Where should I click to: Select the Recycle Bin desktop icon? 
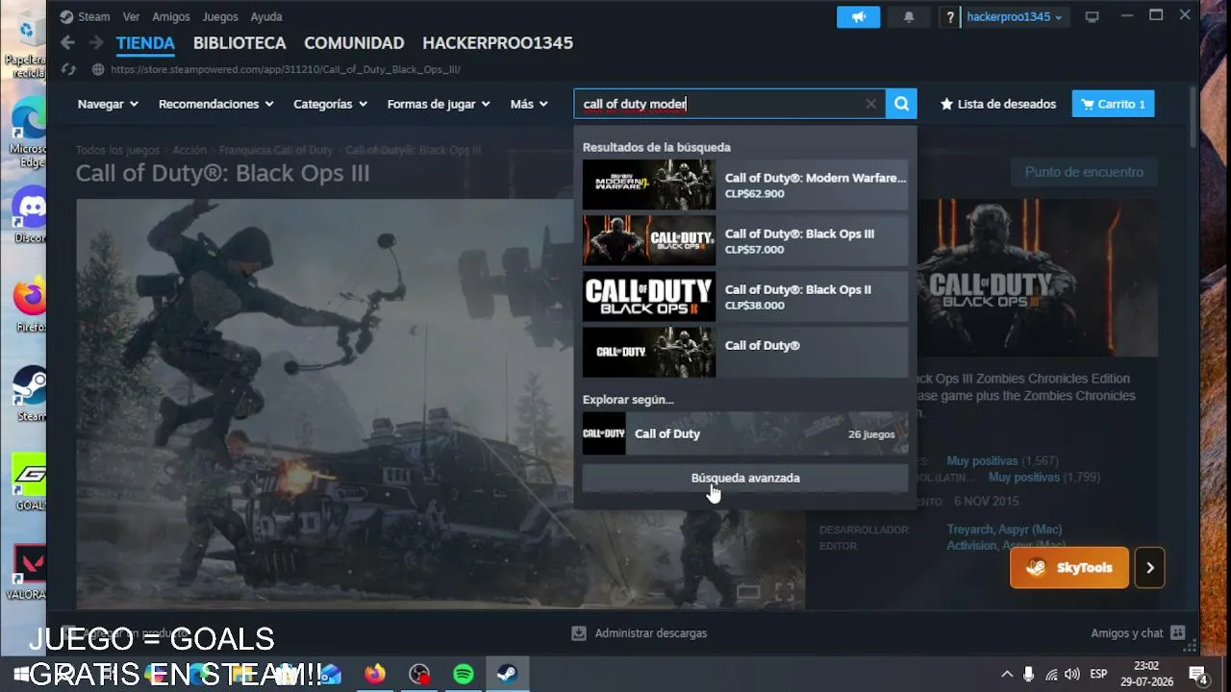[x=27, y=46]
